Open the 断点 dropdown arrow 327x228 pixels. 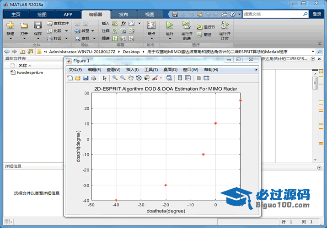coord(152,38)
